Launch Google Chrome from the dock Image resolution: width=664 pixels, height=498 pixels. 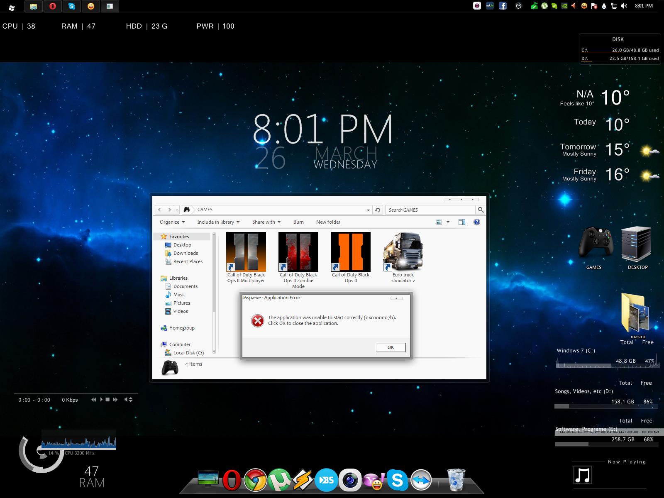tap(255, 481)
